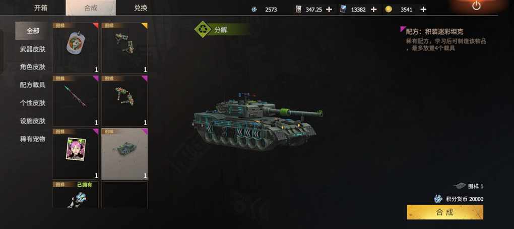
Task: Select the small tank blueprint tile
Action: [x=124, y=154]
